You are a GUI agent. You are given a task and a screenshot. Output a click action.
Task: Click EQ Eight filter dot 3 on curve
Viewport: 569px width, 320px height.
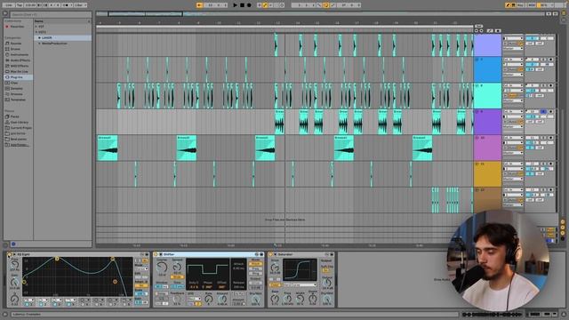(113, 259)
